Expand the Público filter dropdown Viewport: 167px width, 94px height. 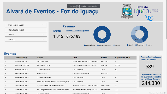click(x=26, y=39)
